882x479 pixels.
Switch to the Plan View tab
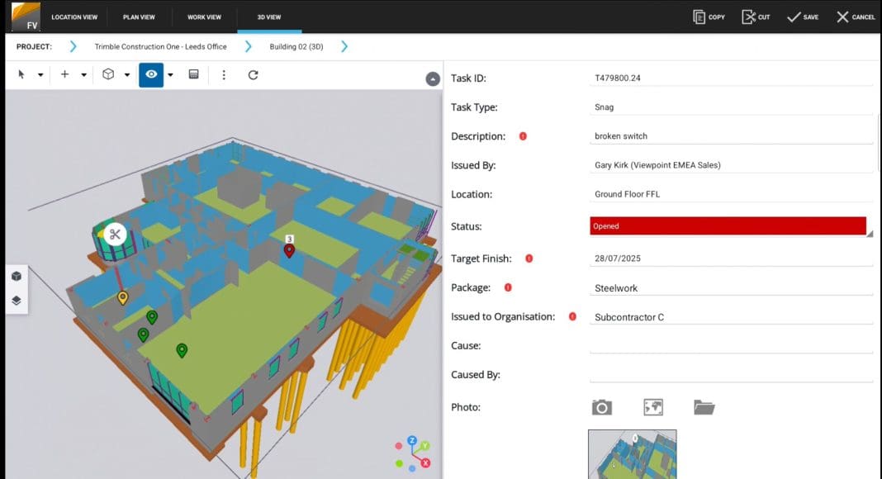click(140, 17)
